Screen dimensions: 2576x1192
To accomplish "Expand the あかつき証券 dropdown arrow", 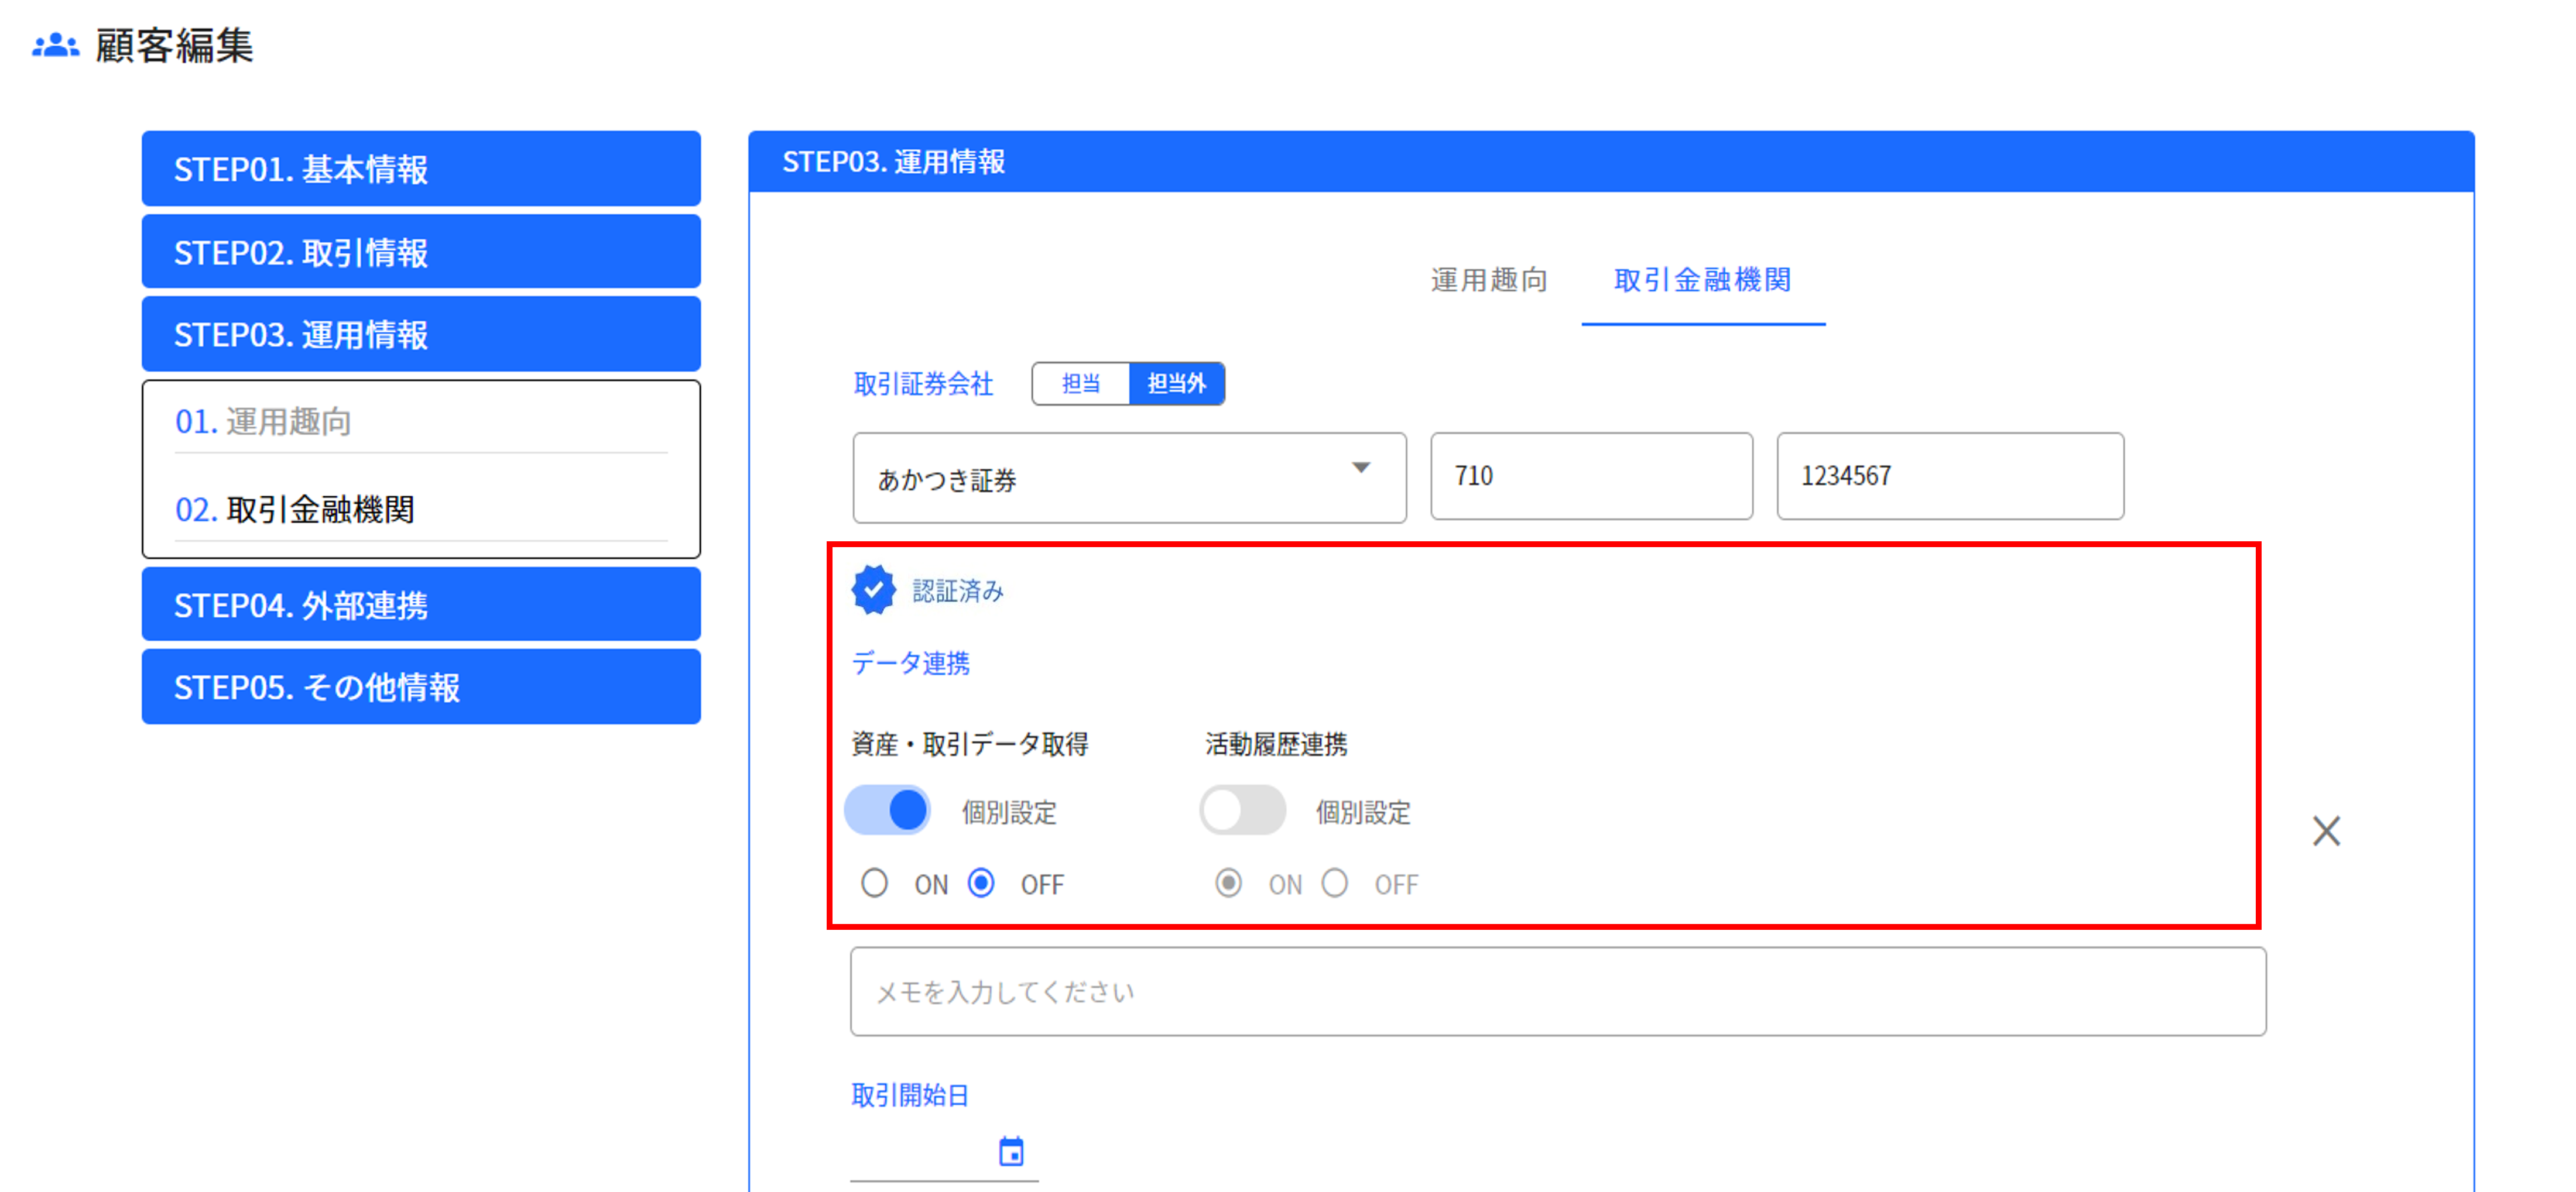I will tap(1360, 468).
